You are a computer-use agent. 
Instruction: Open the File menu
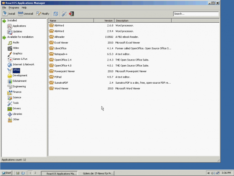pos(4,8)
